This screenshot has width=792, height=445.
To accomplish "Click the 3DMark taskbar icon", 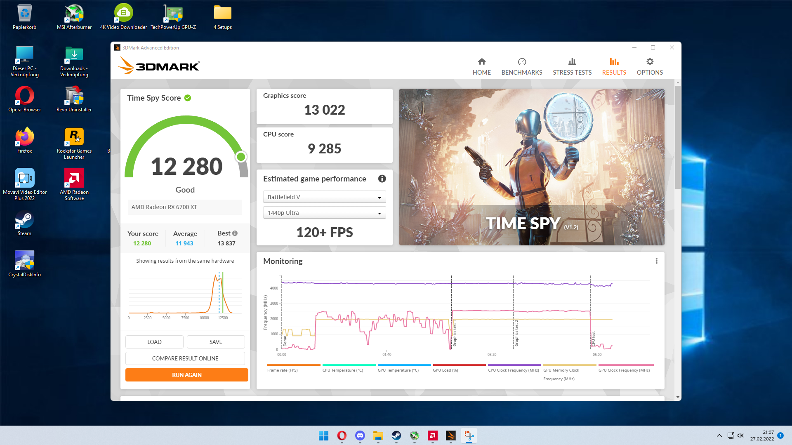I will coord(451,436).
